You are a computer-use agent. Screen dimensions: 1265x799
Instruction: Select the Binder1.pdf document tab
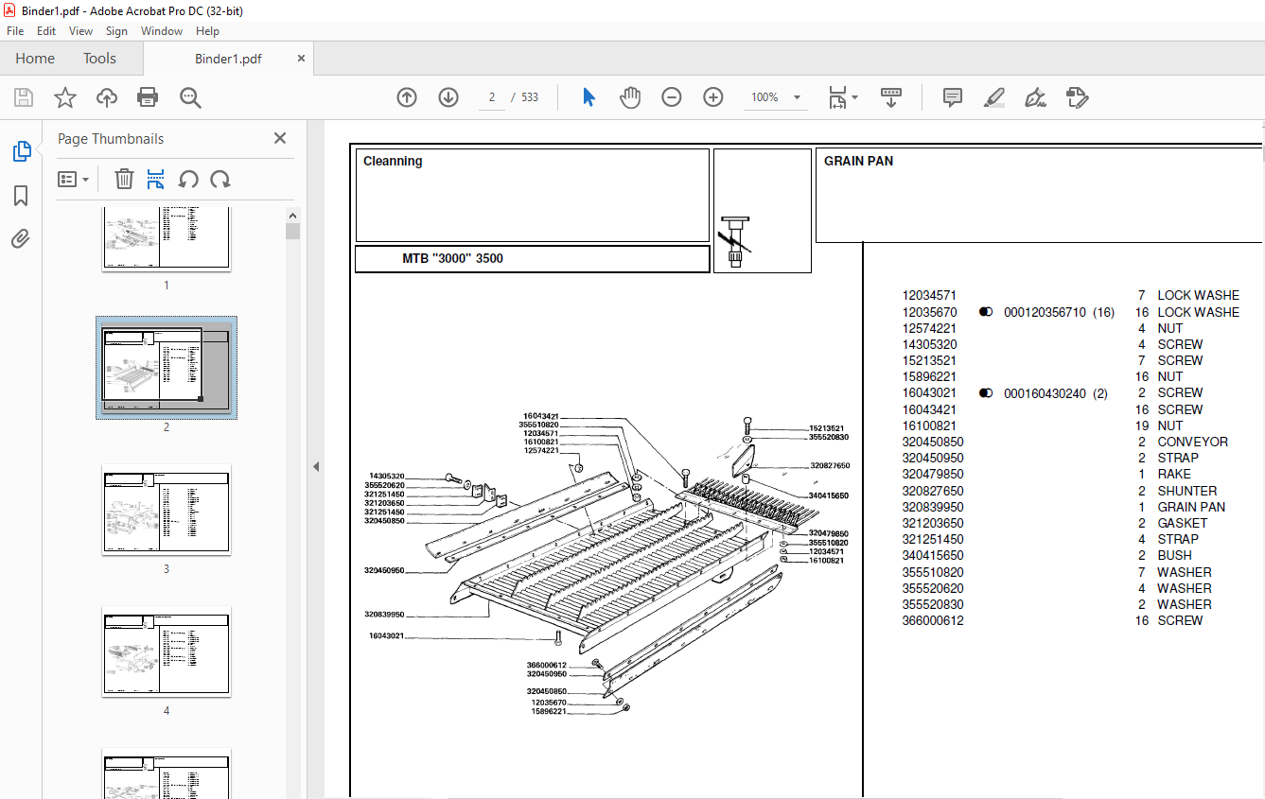[x=228, y=59]
